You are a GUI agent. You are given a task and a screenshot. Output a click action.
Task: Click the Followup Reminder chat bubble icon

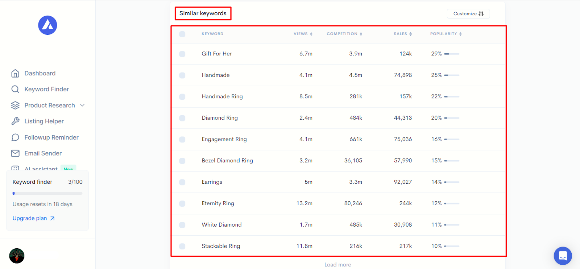15,137
